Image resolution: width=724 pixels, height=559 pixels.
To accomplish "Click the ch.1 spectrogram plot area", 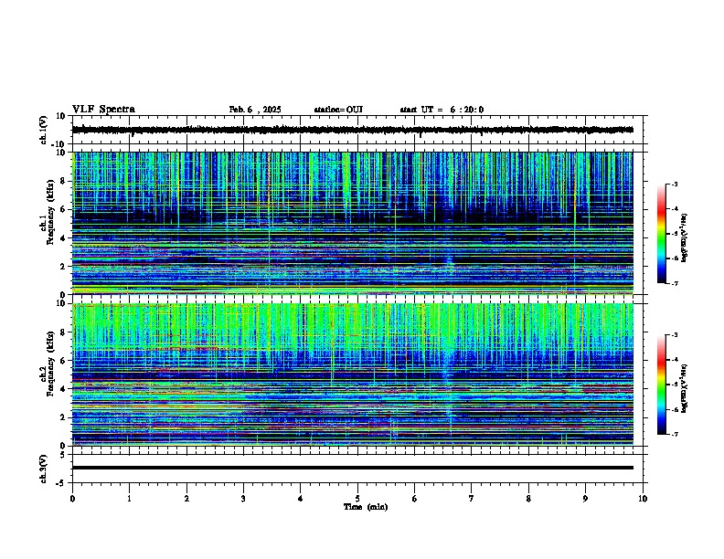I will pyautogui.click(x=353, y=223).
